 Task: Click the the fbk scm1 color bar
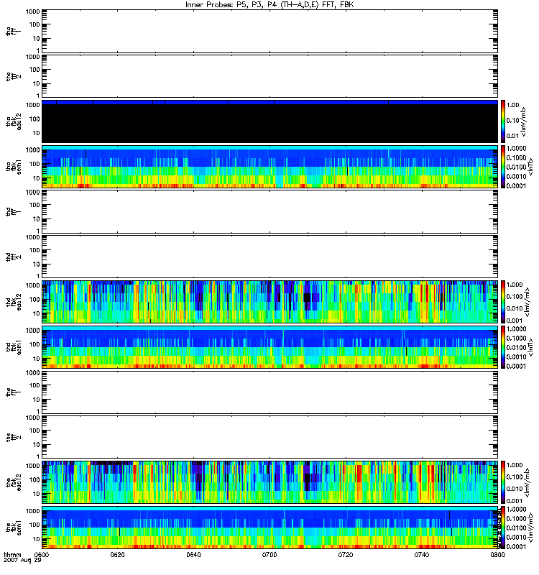tap(503, 528)
